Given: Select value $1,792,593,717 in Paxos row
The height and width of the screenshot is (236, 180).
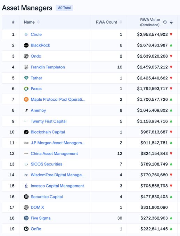Looking at the screenshot, I should click(153, 88).
